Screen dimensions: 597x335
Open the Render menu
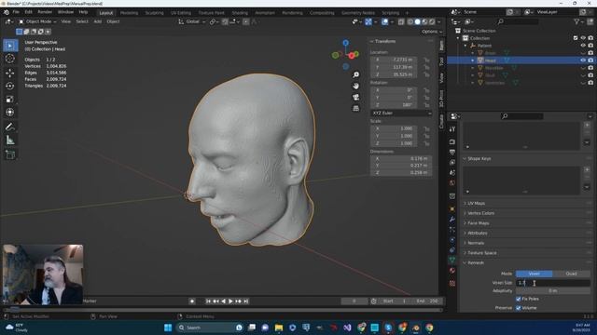[x=45, y=12]
